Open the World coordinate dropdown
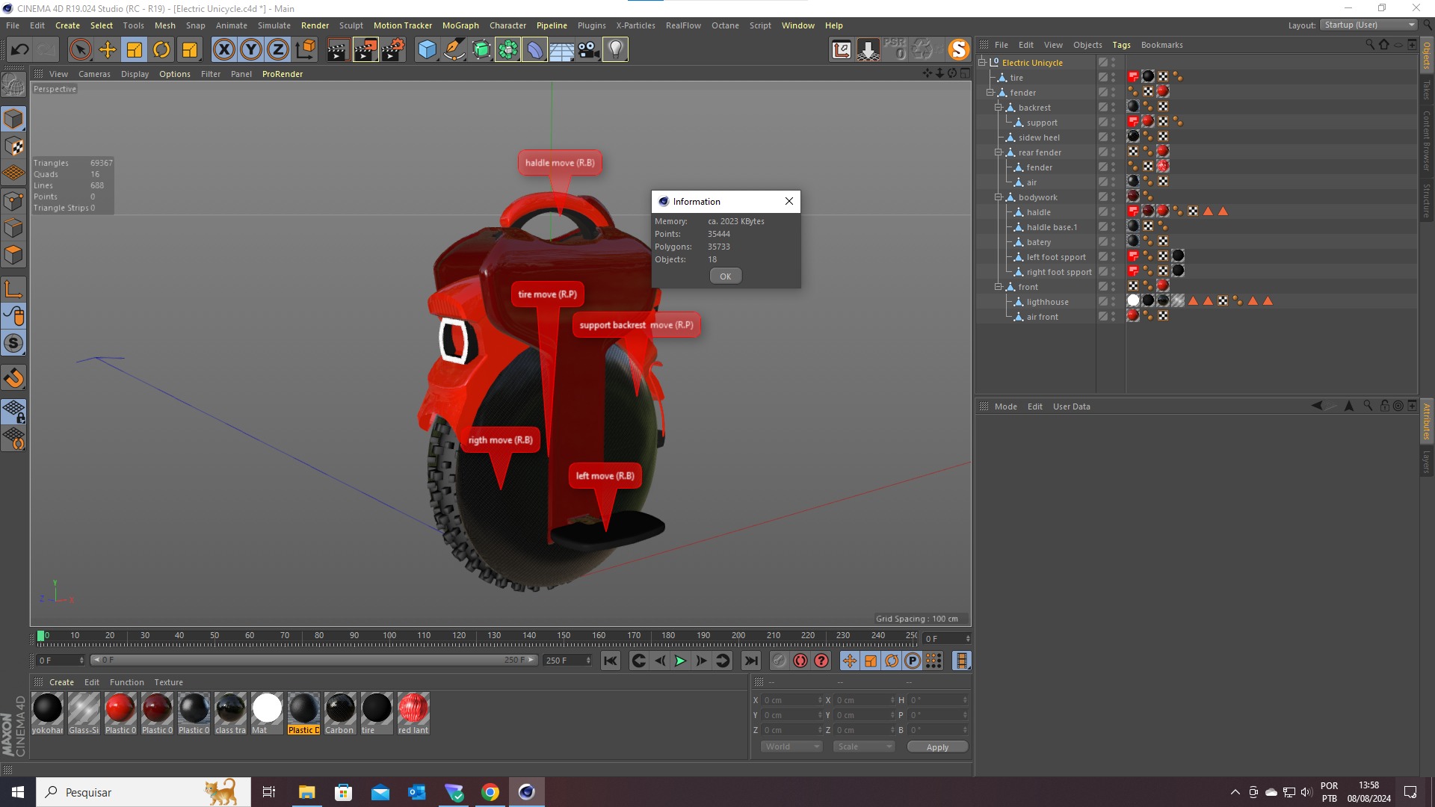The image size is (1435, 807). pyautogui.click(x=791, y=746)
